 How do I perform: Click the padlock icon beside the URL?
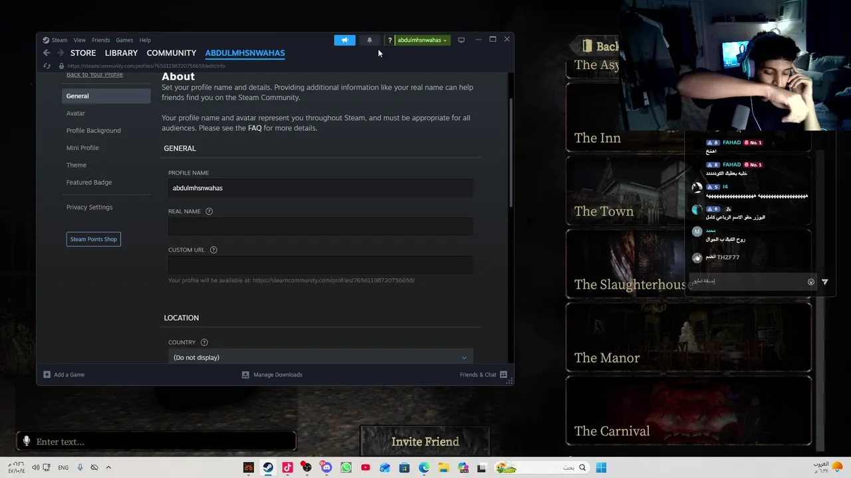coord(61,66)
